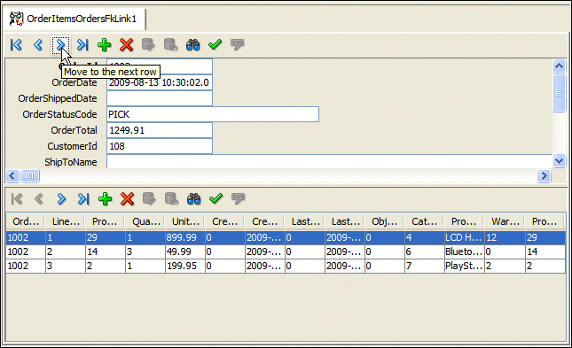
Task: Select unit price cell 899.99
Action: click(x=185, y=237)
